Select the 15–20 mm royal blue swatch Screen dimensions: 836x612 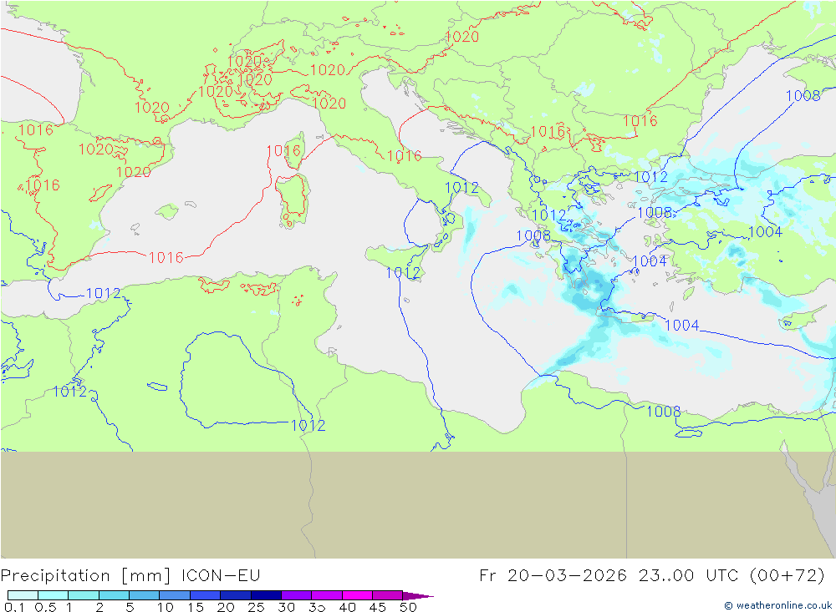pyautogui.click(x=205, y=595)
